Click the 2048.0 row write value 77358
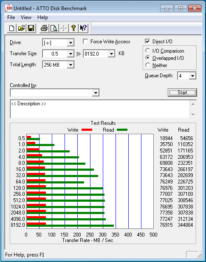Viewport: 206px width, 262px height. tap(166, 213)
